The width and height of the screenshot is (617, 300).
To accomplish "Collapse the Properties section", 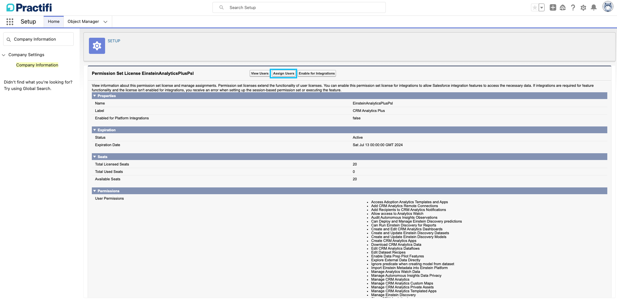I will 95,96.
